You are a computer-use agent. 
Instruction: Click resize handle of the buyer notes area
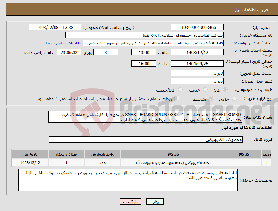click(x=20, y=189)
